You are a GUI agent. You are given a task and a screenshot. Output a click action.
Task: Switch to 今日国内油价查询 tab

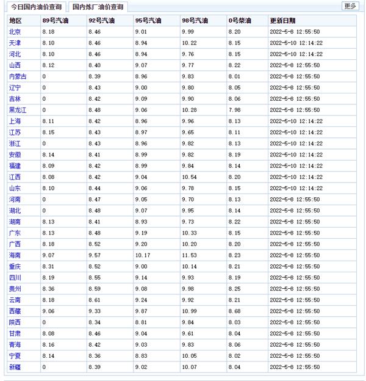click(x=36, y=7)
